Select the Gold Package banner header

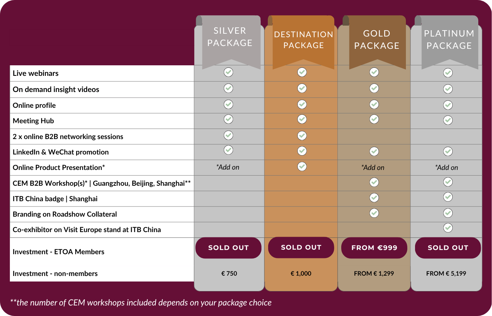point(377,40)
